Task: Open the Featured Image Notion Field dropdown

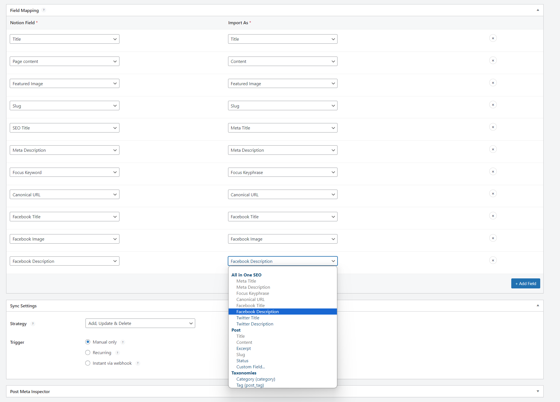Action: pos(64,83)
